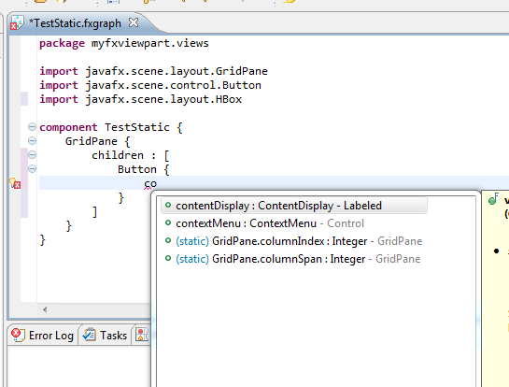Click the green circle icon beside contextMenu

pyautogui.click(x=168, y=222)
